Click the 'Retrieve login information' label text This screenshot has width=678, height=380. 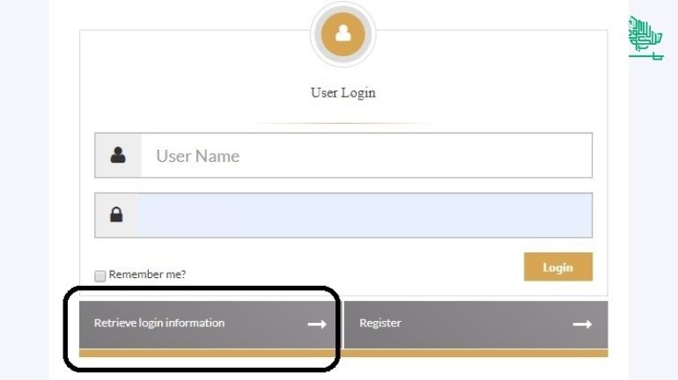pos(159,323)
